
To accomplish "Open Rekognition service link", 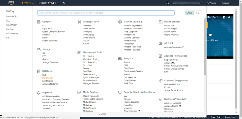I will pos(129,44).
